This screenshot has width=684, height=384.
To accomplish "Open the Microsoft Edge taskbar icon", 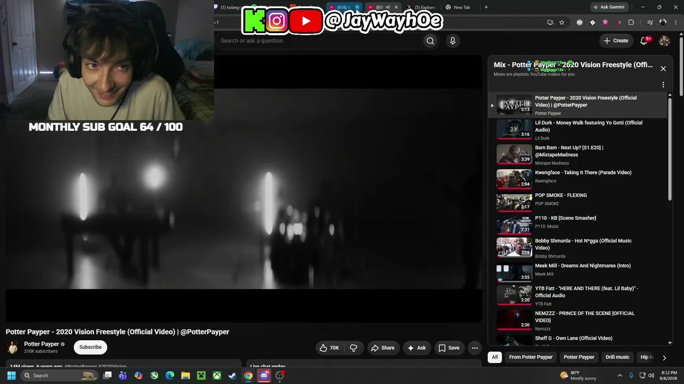I will tap(170, 375).
